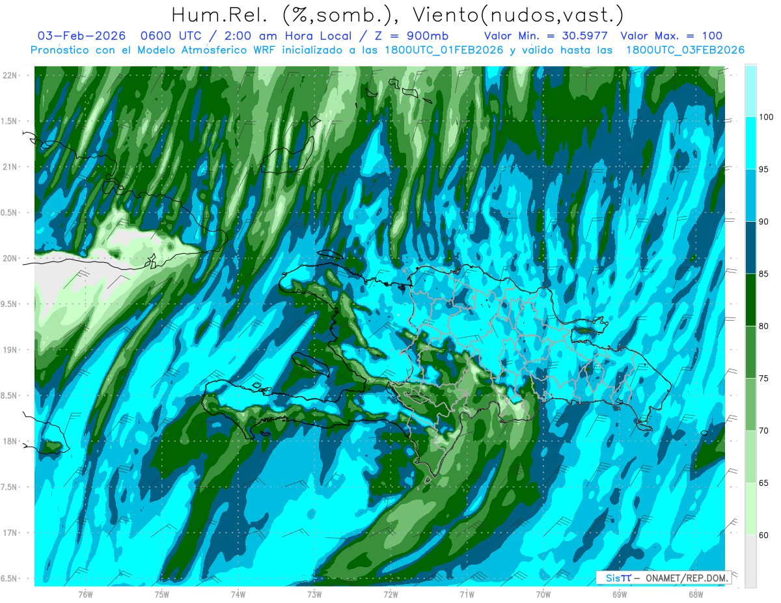
Task: Click the '76W' longitude label
Action: [85, 594]
